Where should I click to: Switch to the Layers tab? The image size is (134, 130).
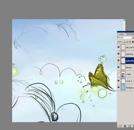click(x=121, y=34)
